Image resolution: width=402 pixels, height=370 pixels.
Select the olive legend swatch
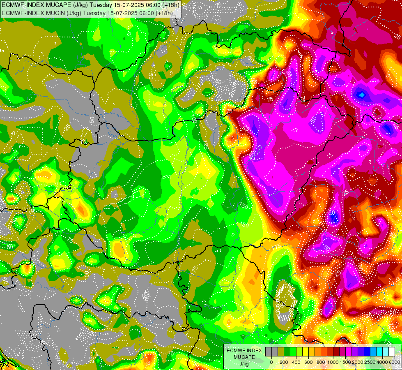281,352
